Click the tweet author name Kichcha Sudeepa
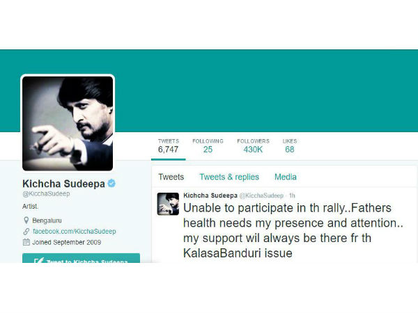 coord(210,195)
